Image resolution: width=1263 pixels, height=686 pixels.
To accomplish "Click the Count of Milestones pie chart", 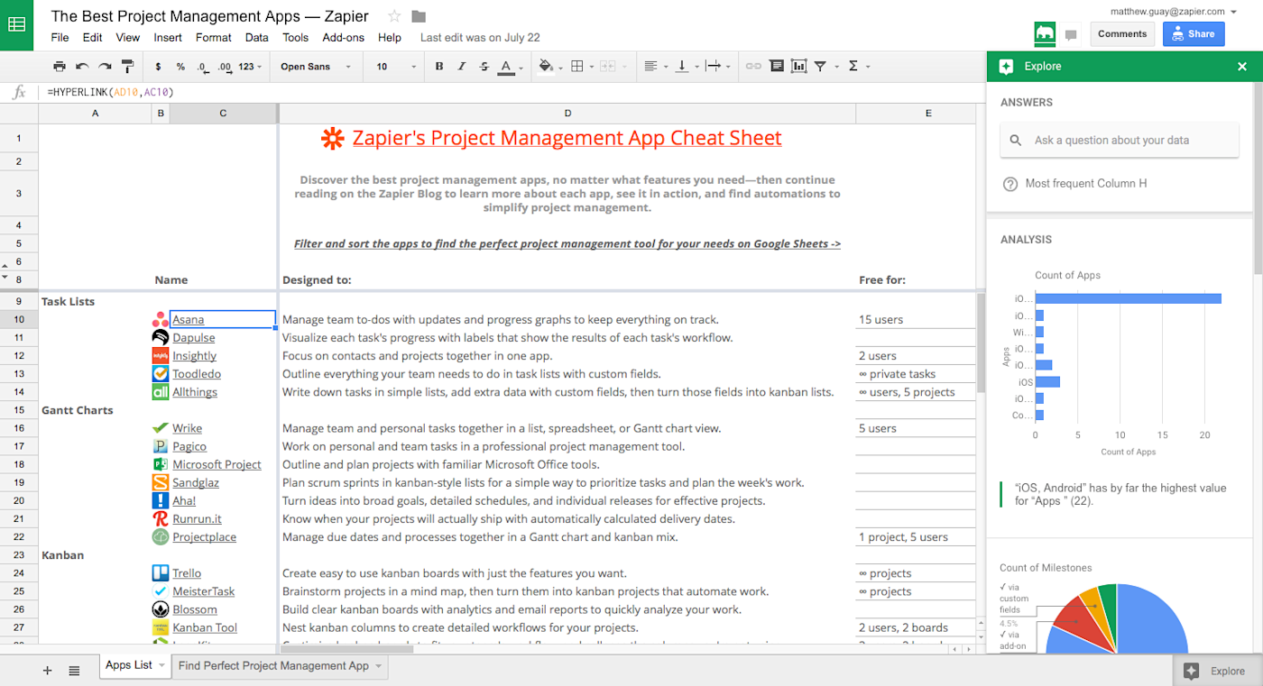I will [1117, 619].
